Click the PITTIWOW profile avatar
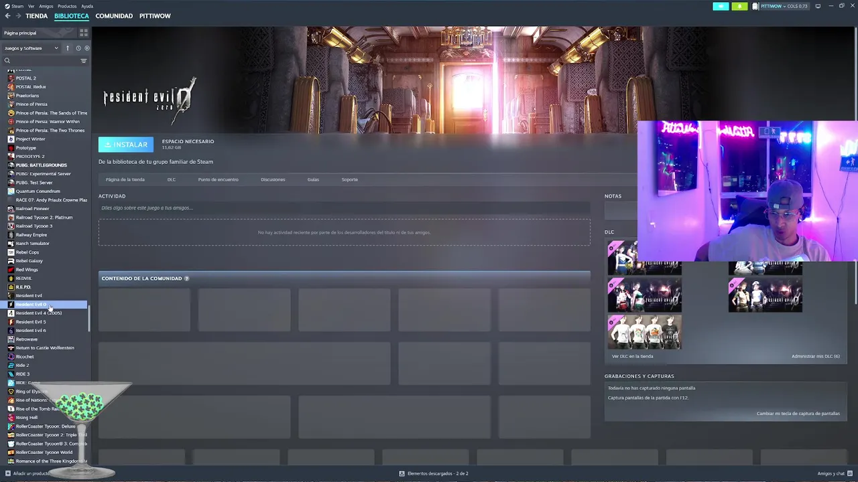Image resolution: width=858 pixels, height=482 pixels. 755,6
